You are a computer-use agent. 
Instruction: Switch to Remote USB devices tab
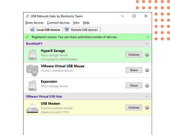pos(82,30)
